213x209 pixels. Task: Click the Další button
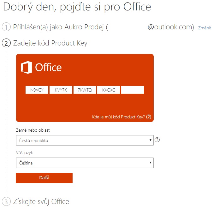click(44, 178)
